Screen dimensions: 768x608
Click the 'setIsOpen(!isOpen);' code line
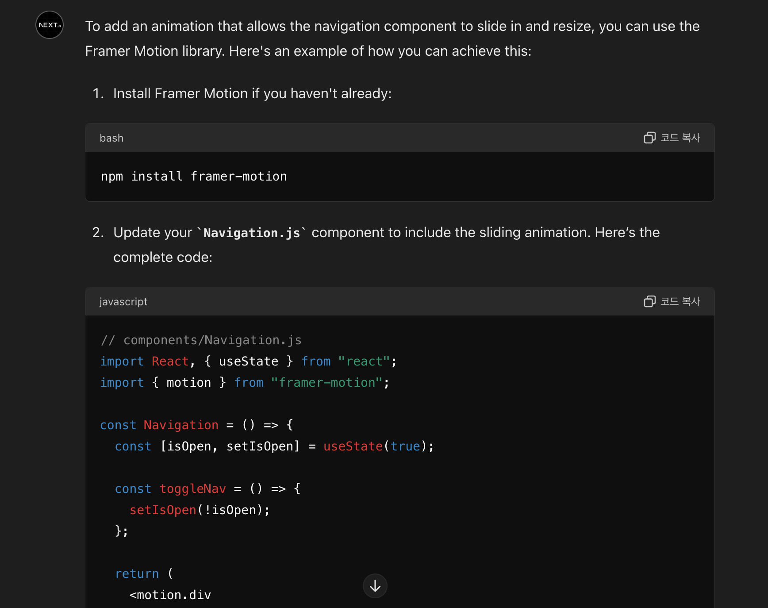point(200,510)
